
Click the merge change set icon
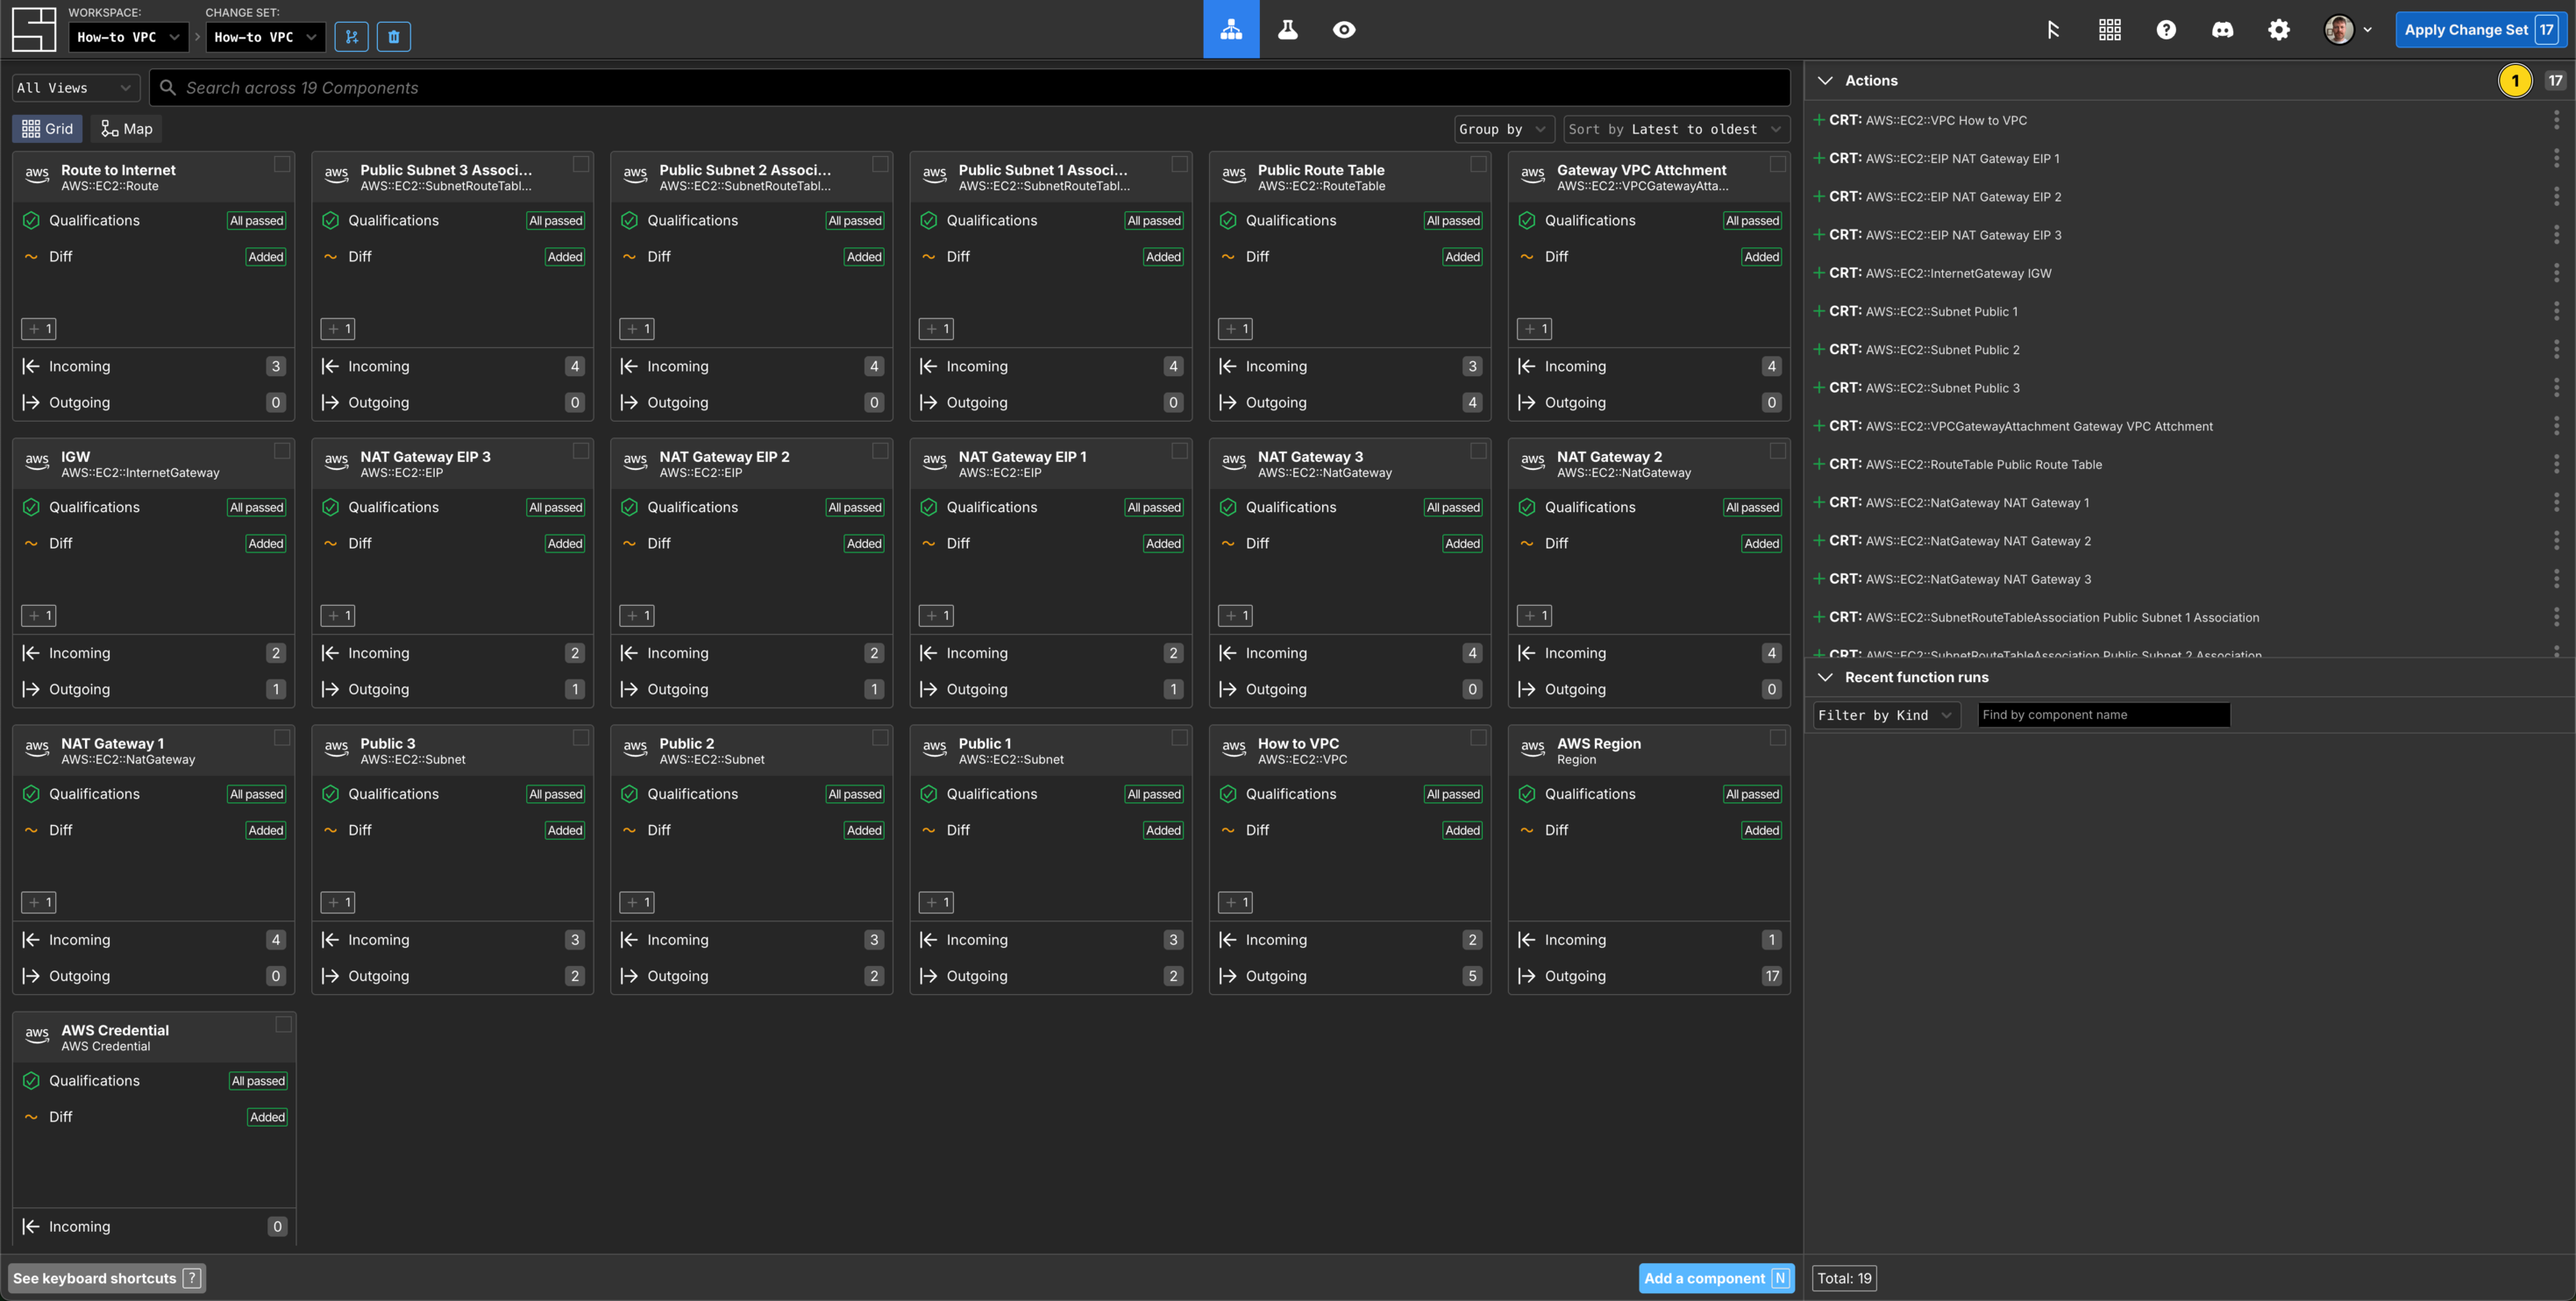(351, 37)
